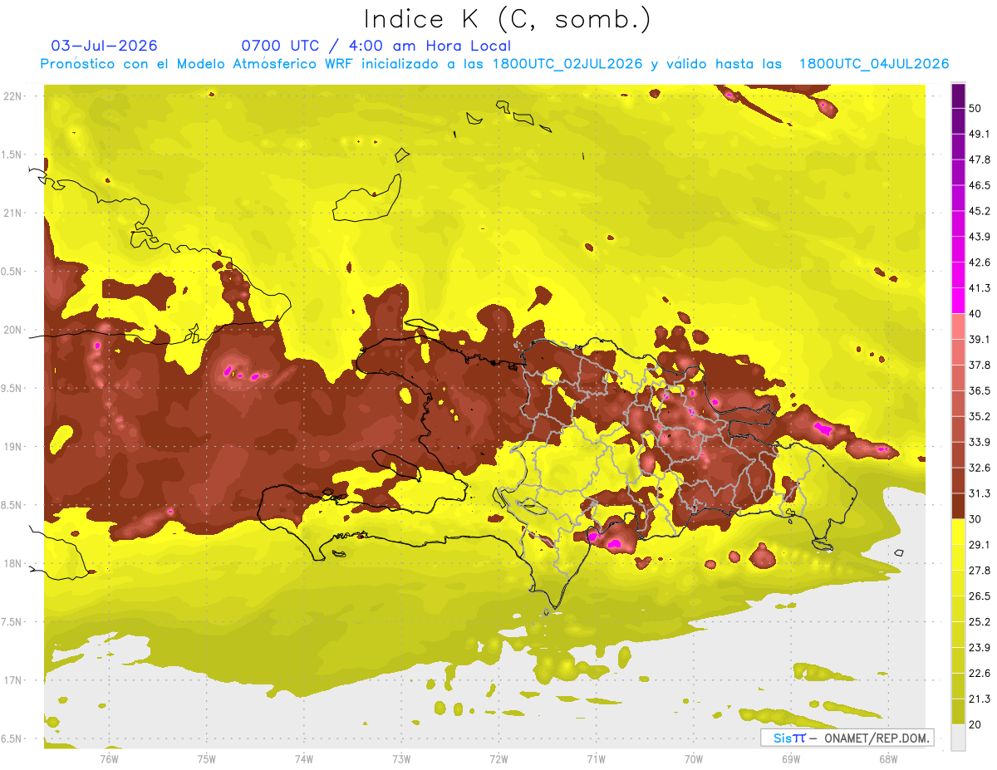
Task: Click the '20' colorbar label
Action: (x=975, y=723)
